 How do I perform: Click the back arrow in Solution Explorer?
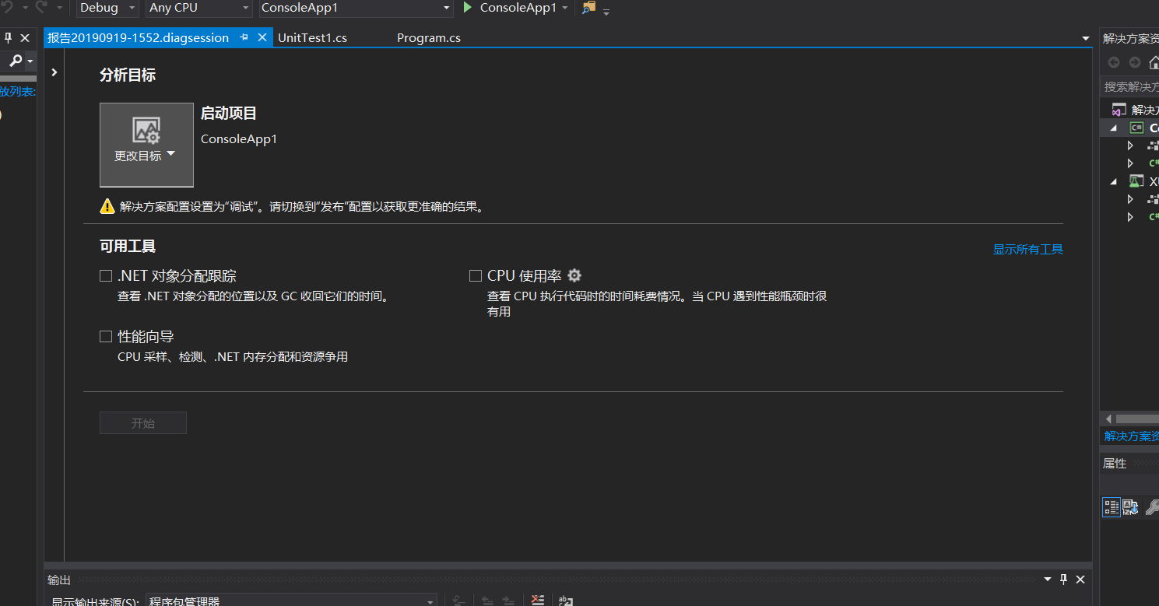(x=1114, y=62)
